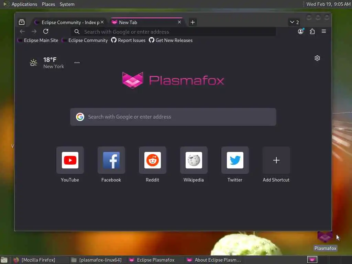Open the tab history view icon
Screen dimensions: 352x264
22,22
